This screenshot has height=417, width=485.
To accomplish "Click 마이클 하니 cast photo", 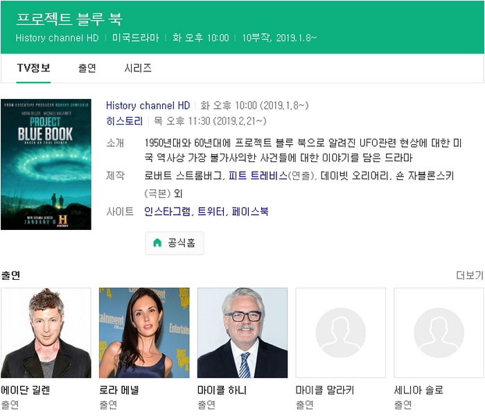I will coord(242,333).
